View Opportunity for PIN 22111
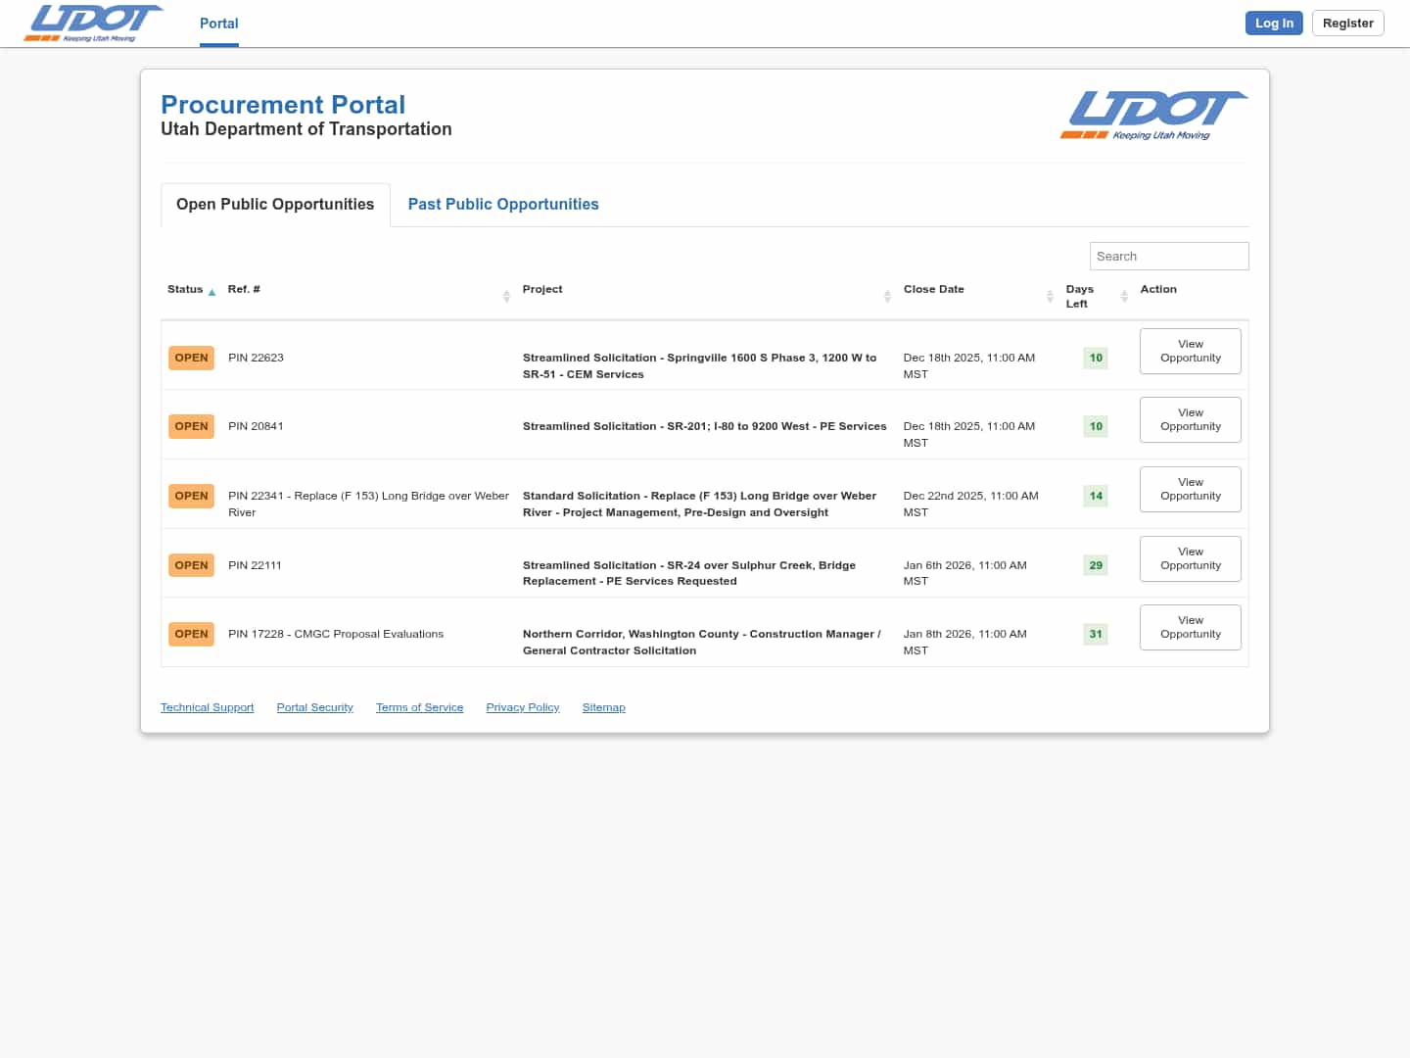The height and width of the screenshot is (1058, 1410). tap(1191, 558)
